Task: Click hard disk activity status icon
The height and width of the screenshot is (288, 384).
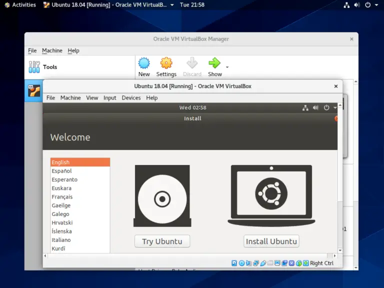Action: [x=234, y=263]
